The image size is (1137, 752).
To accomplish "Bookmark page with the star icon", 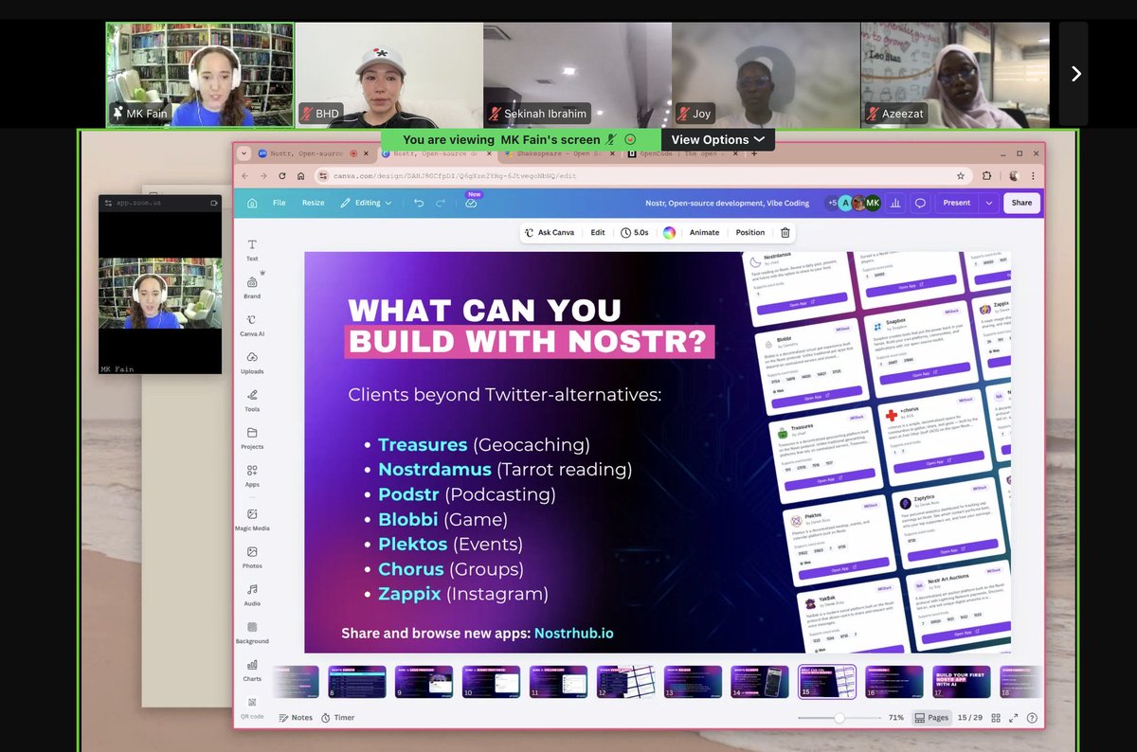I will pyautogui.click(x=960, y=176).
